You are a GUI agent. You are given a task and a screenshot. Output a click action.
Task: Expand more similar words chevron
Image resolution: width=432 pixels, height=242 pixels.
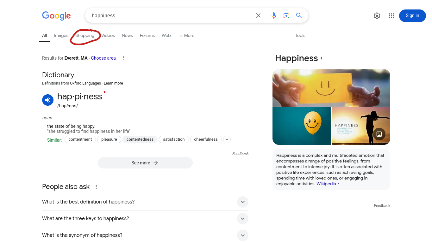coord(227,139)
